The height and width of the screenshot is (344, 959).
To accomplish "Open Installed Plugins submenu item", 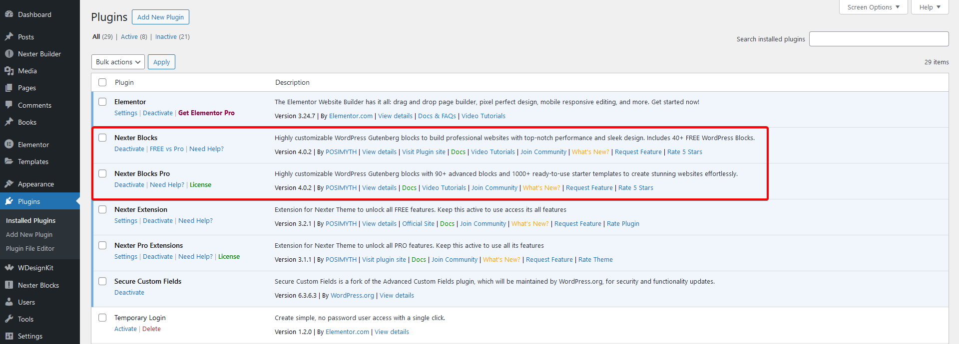I will tap(30, 220).
